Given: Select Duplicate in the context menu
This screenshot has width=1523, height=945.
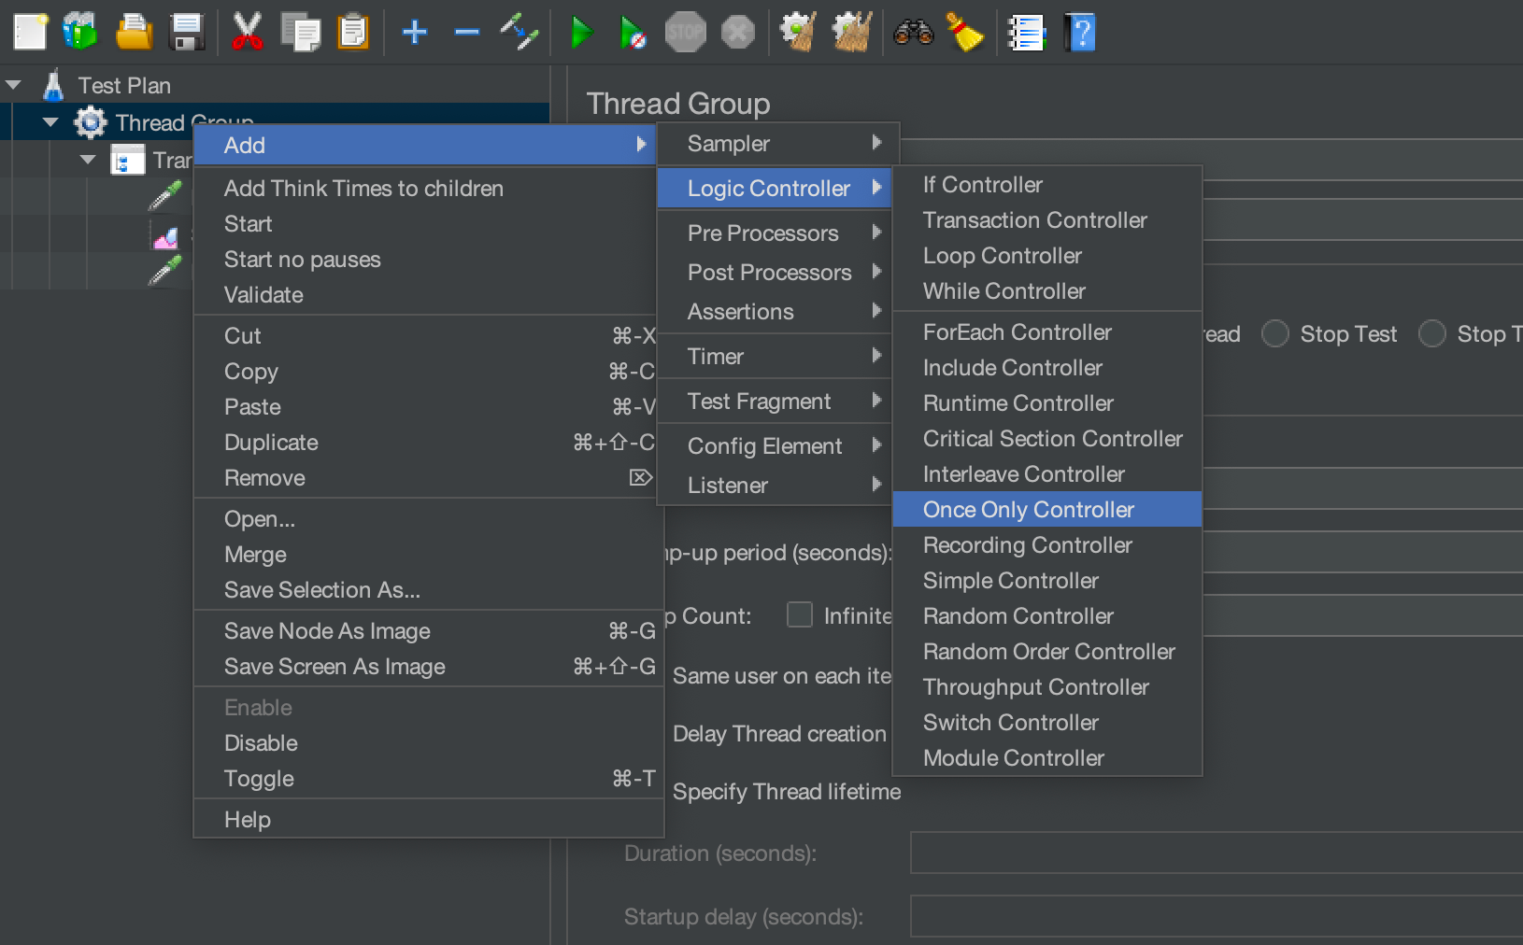Looking at the screenshot, I should tap(271, 443).
